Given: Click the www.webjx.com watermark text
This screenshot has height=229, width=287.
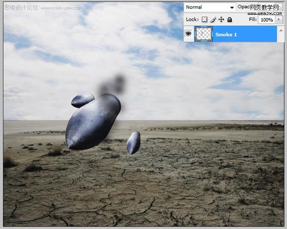Looking at the screenshot, I should tap(265, 13).
